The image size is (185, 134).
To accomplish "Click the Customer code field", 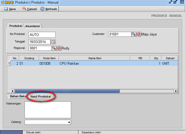I will coord(120,34).
